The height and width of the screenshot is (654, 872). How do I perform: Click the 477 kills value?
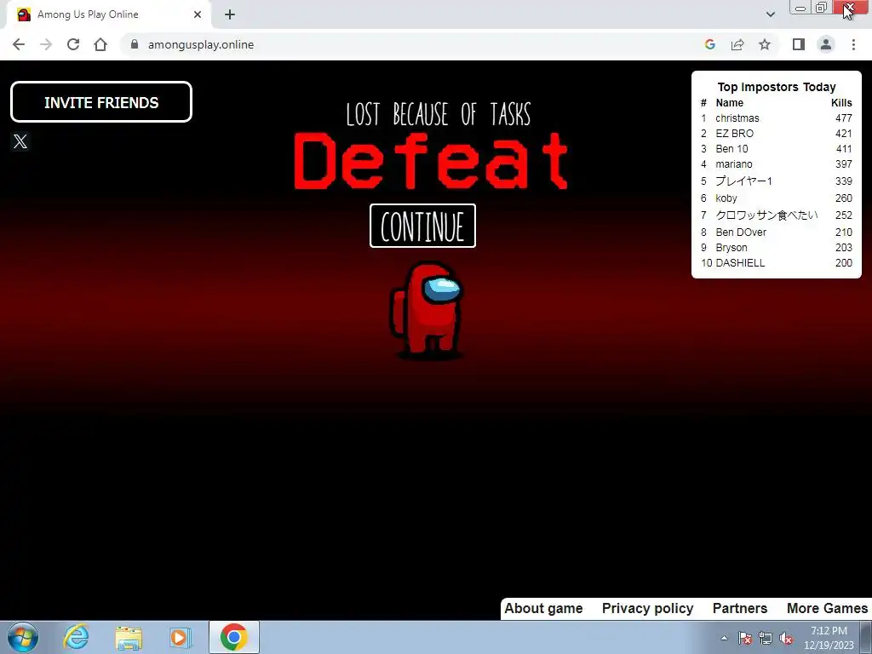844,118
